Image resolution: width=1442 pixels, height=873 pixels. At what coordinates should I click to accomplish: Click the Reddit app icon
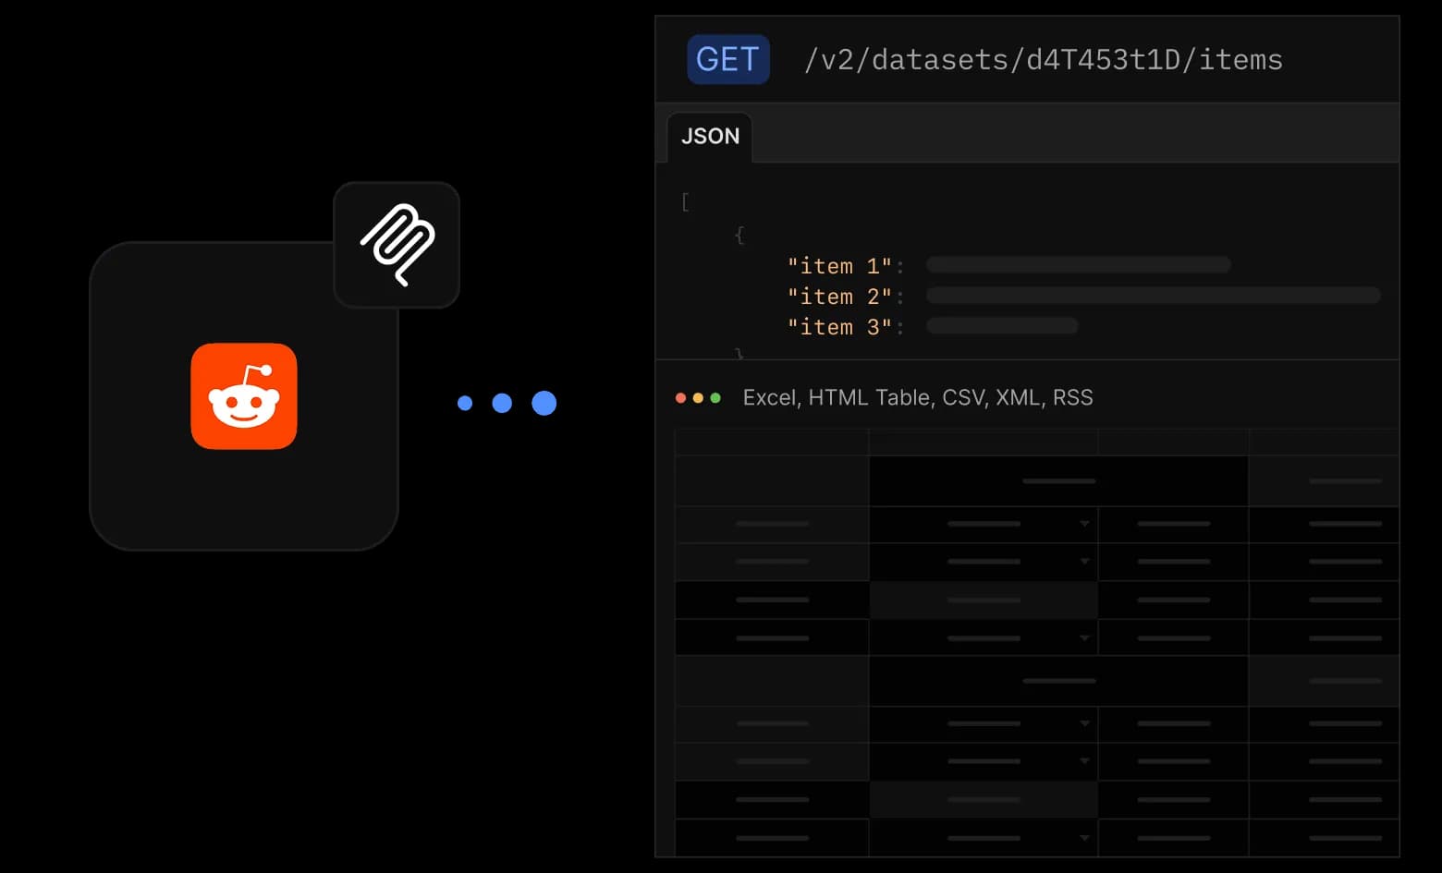tap(244, 396)
